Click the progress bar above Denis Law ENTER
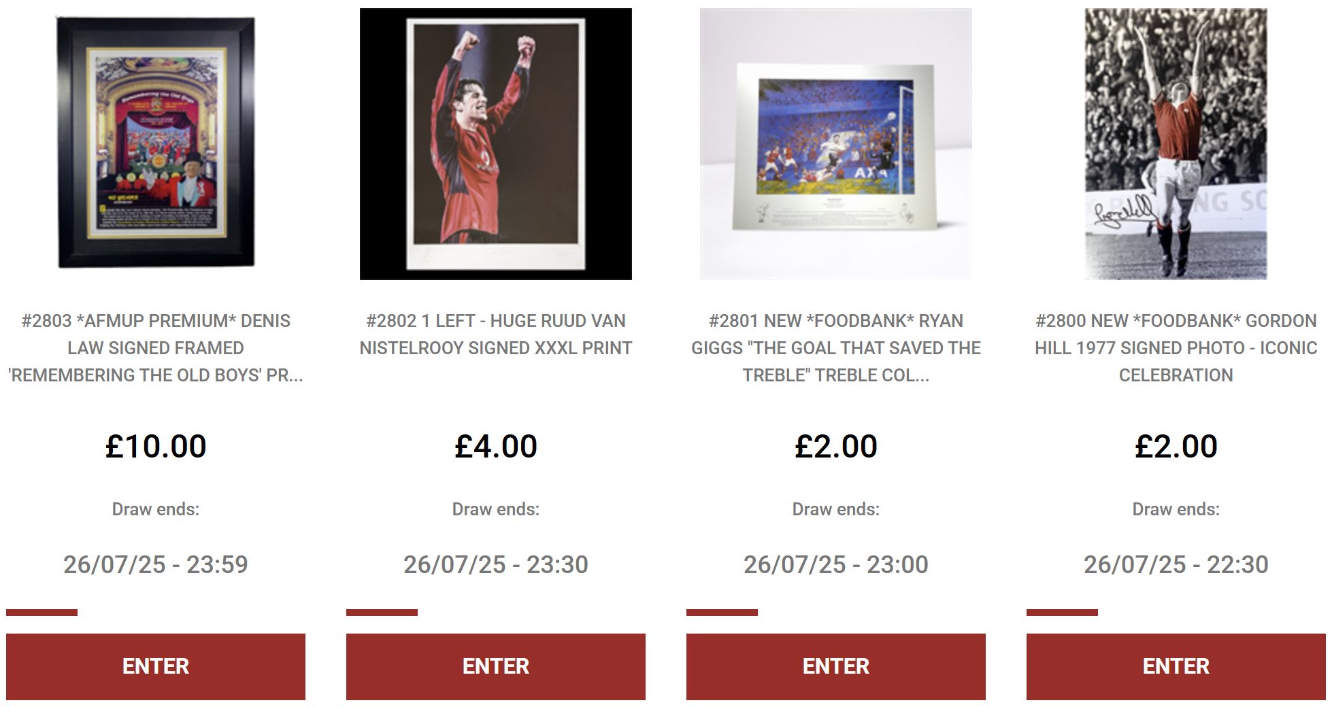Image resolution: width=1332 pixels, height=707 pixels. tap(41, 613)
